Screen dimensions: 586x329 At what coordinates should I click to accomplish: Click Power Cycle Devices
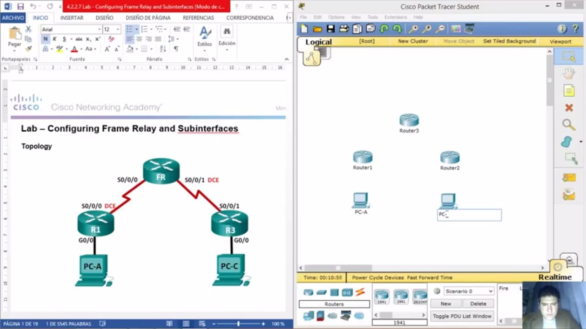click(378, 277)
